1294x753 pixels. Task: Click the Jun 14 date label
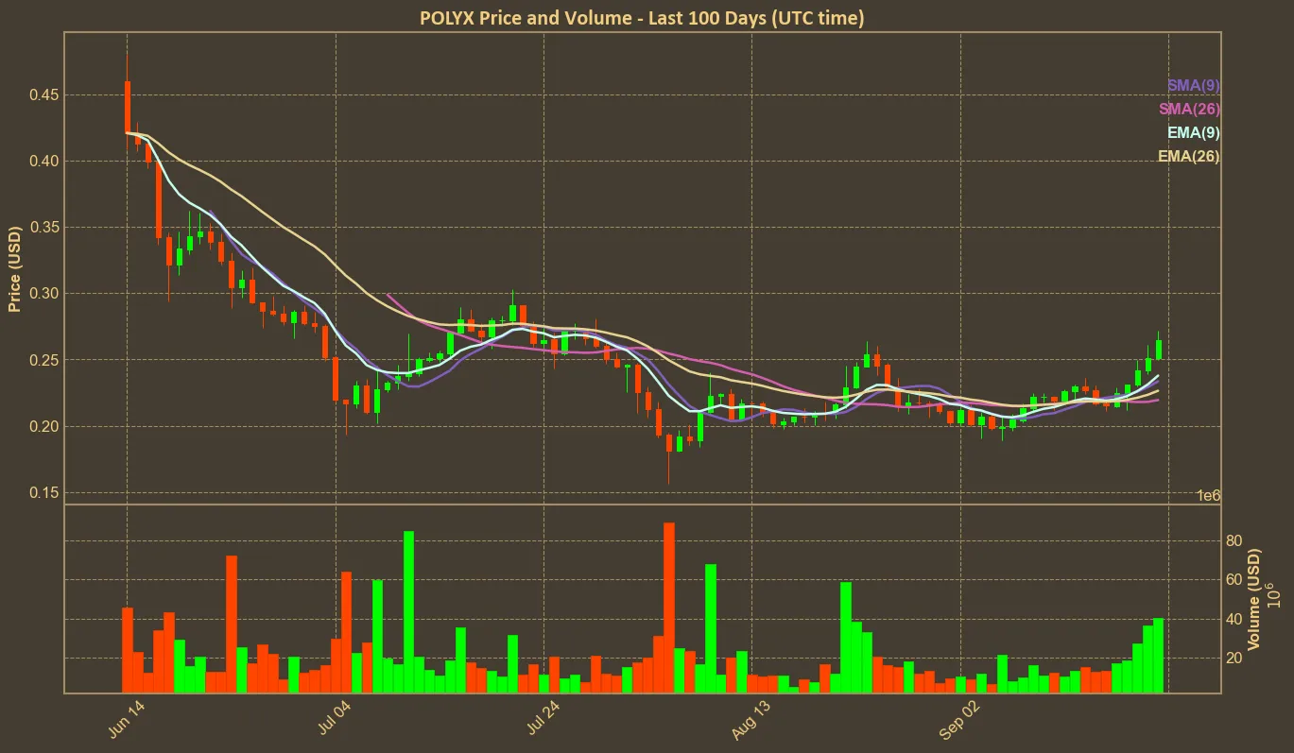(x=127, y=721)
